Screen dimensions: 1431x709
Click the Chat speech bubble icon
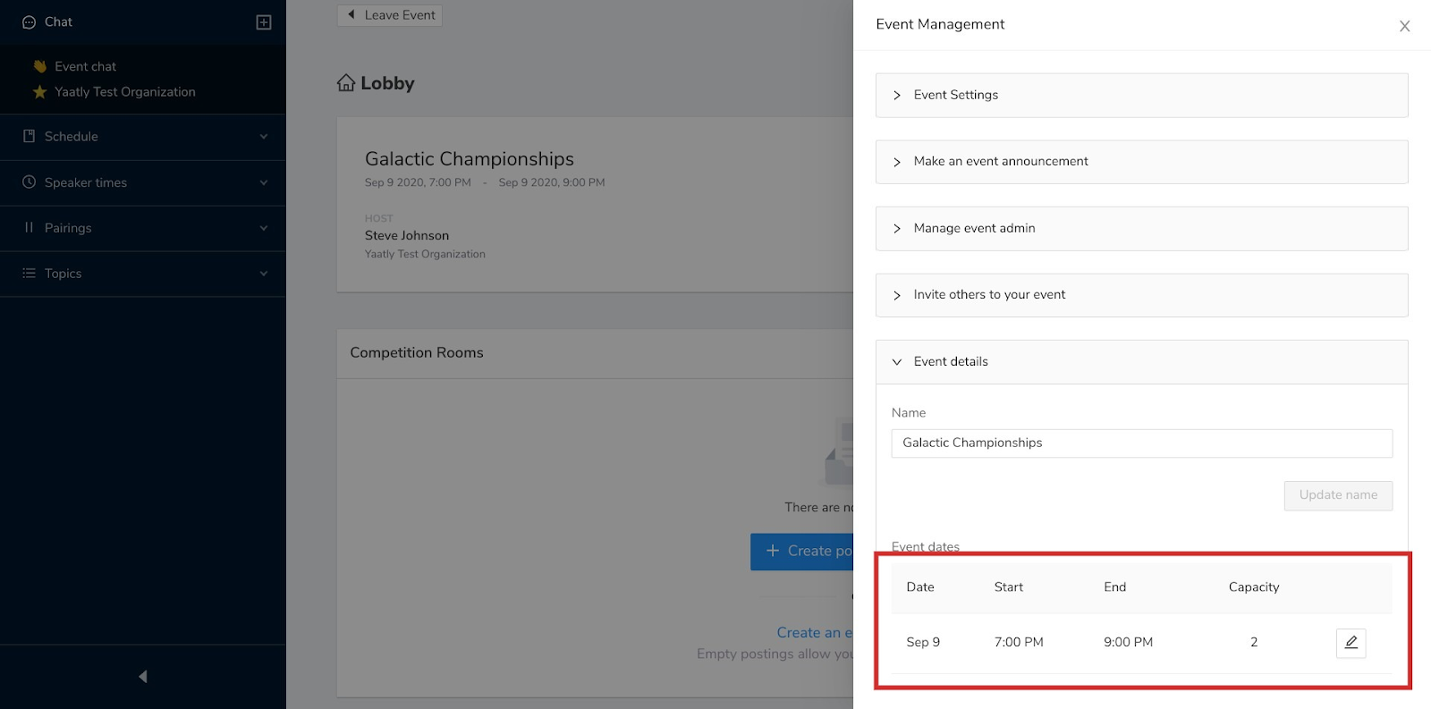point(30,22)
